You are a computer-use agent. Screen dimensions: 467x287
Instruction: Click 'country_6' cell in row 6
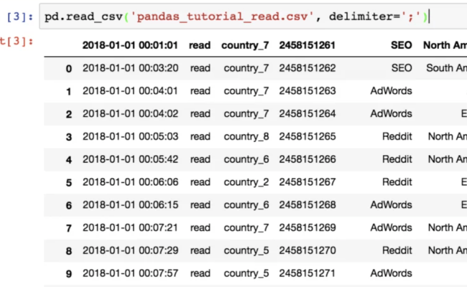pyautogui.click(x=246, y=205)
